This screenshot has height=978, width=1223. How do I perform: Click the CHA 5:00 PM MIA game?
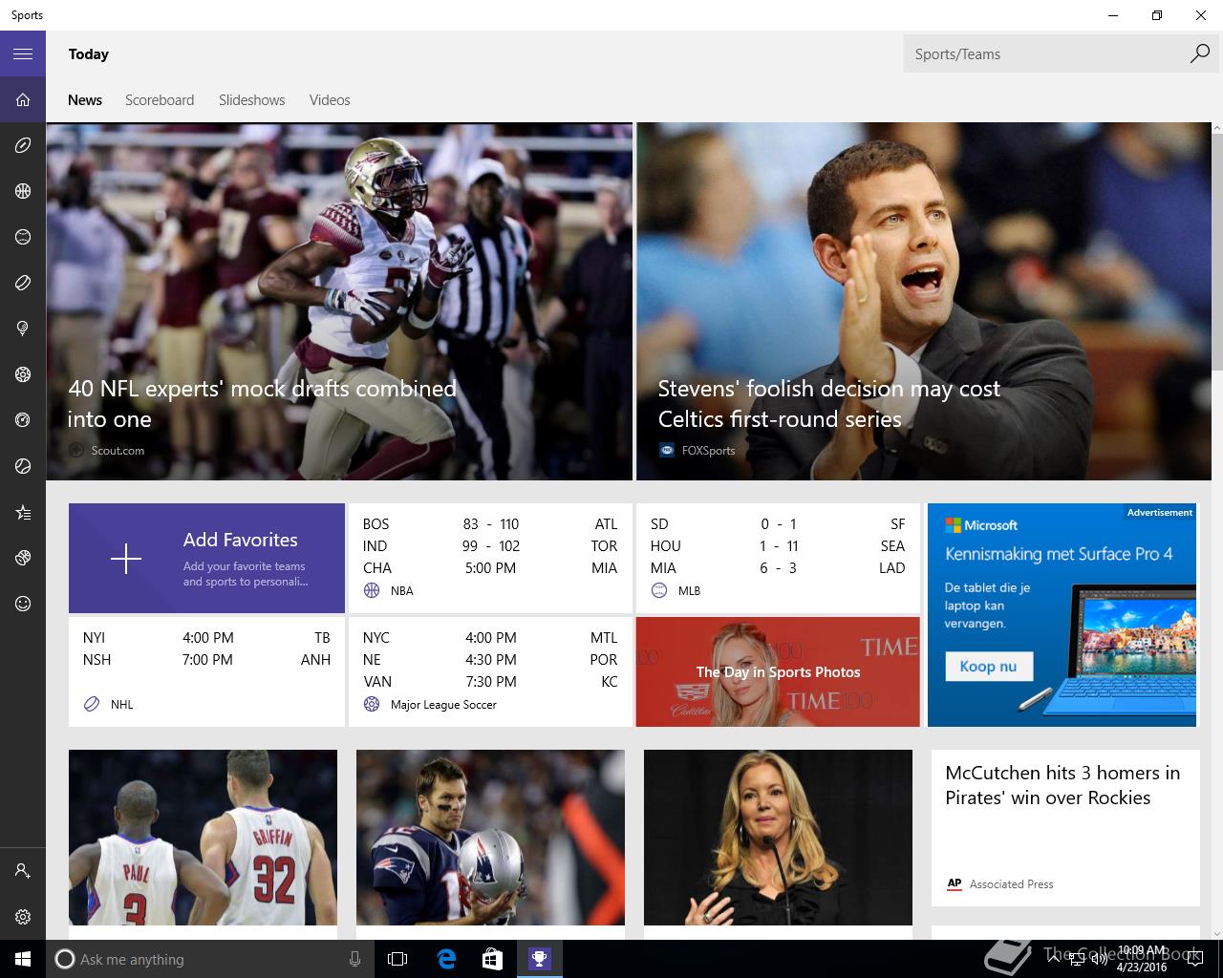[x=490, y=567]
